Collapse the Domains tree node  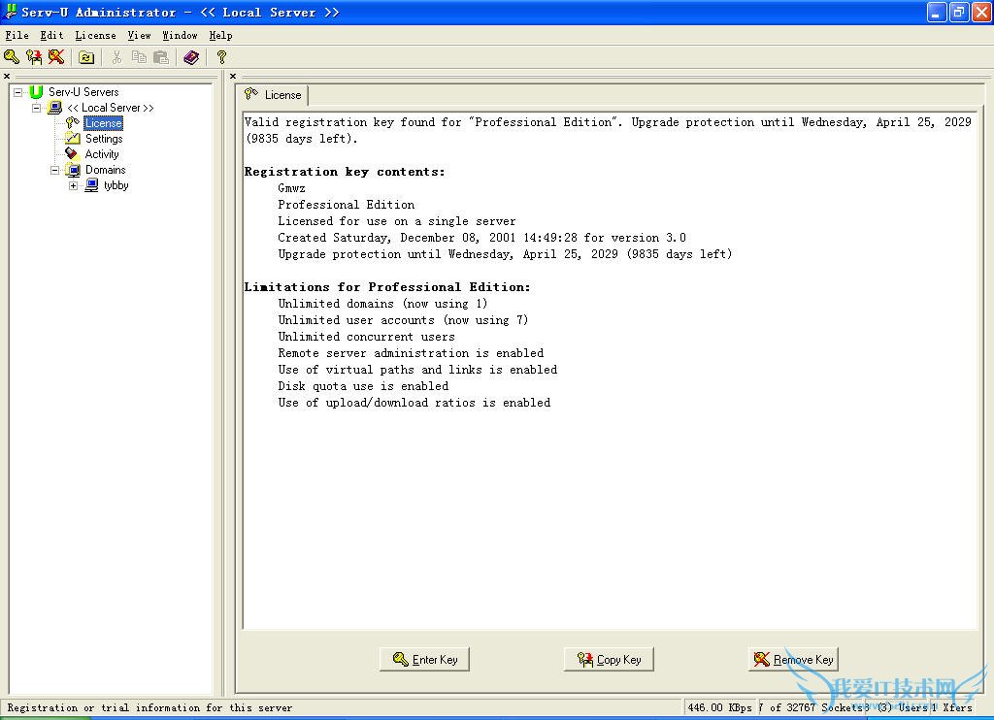point(55,170)
